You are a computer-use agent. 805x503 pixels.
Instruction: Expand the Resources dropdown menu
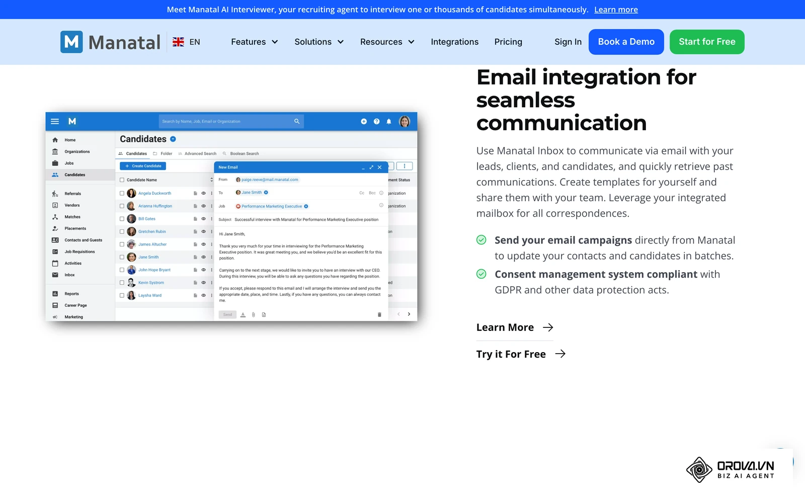pyautogui.click(x=387, y=42)
